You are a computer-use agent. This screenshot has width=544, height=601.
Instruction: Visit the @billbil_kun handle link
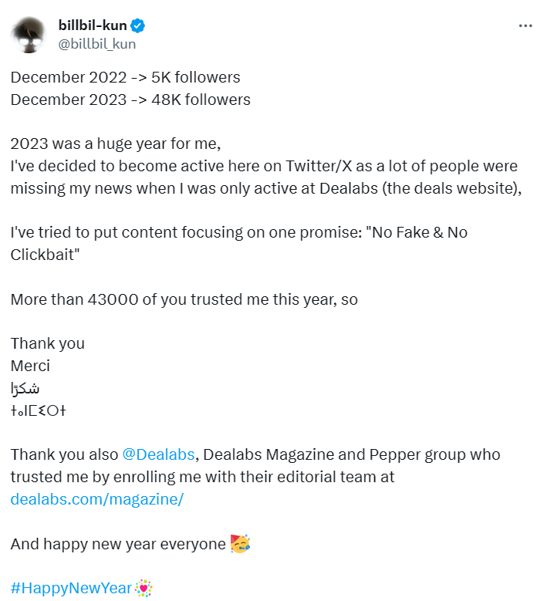[97, 44]
